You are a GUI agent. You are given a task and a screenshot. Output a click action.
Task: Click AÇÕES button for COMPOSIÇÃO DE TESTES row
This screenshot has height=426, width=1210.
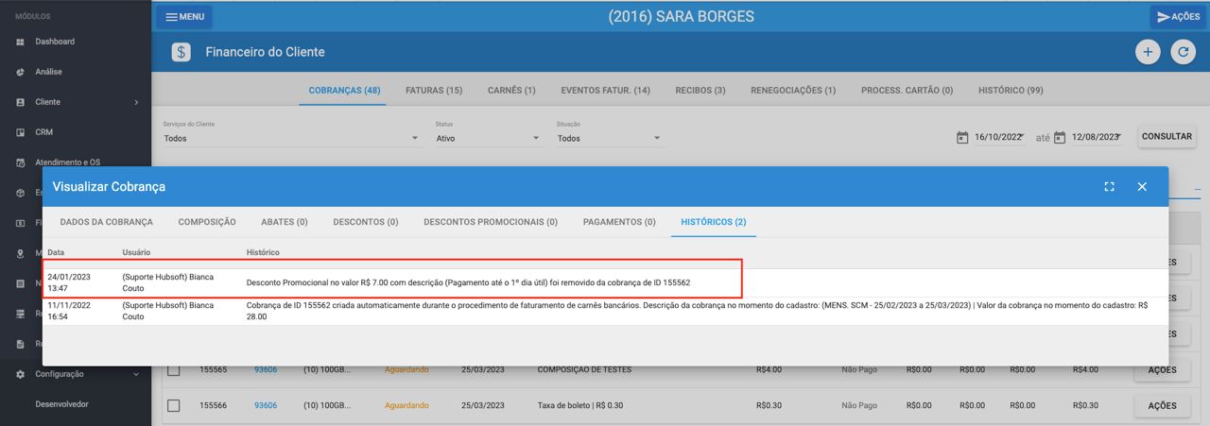point(1162,369)
